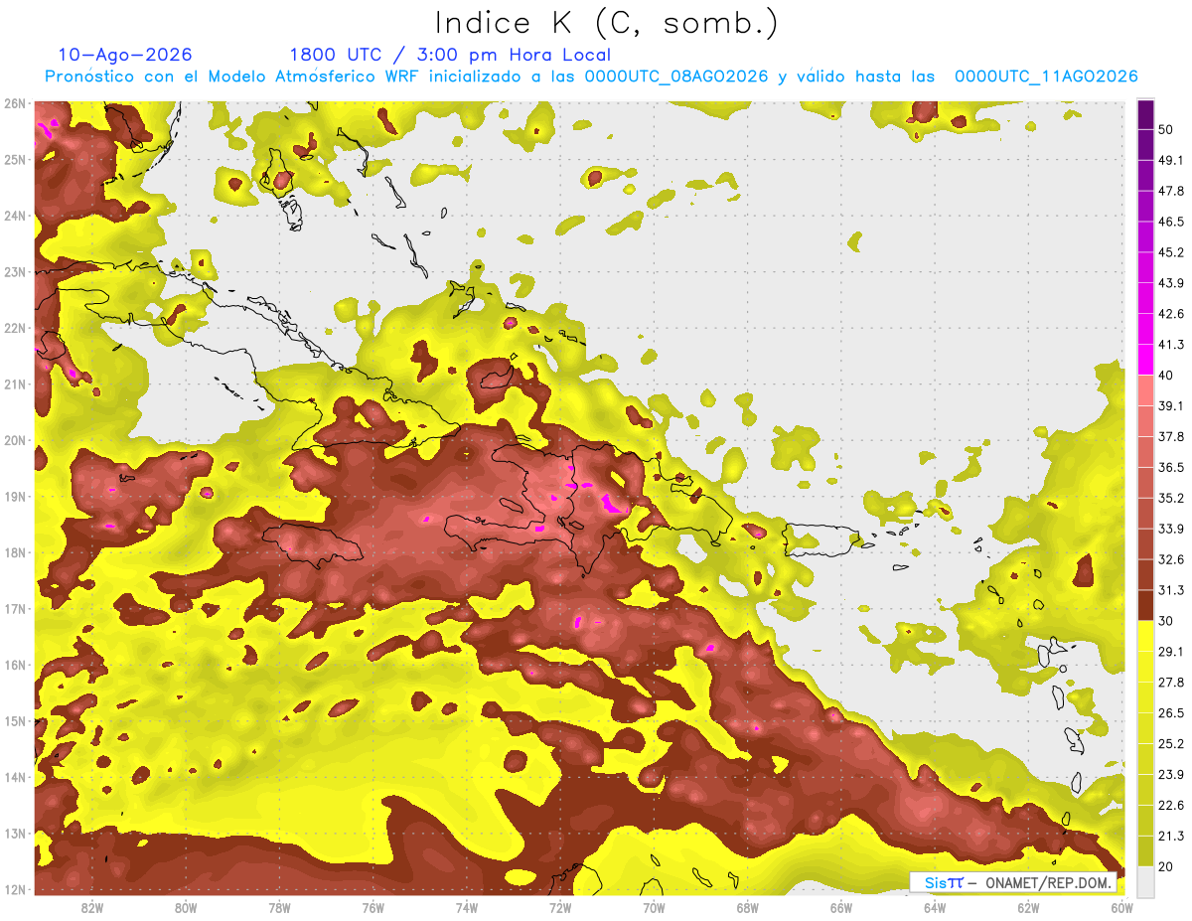Viewport: 1192px width, 921px height.
Task: Click the colorbar value '49.1'
Action: [1170, 160]
